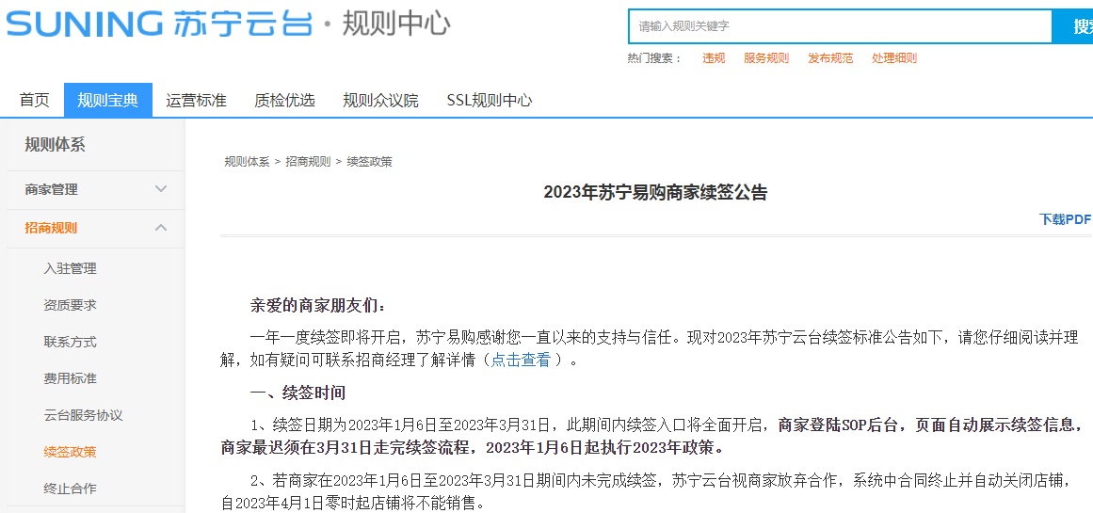Click breadcrumb 续签政策
This screenshot has height=513, width=1093.
click(x=369, y=162)
